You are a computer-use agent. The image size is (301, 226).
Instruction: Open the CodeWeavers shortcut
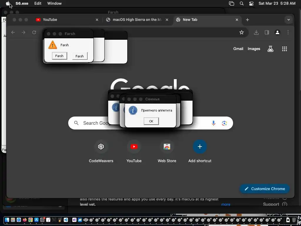(101, 151)
